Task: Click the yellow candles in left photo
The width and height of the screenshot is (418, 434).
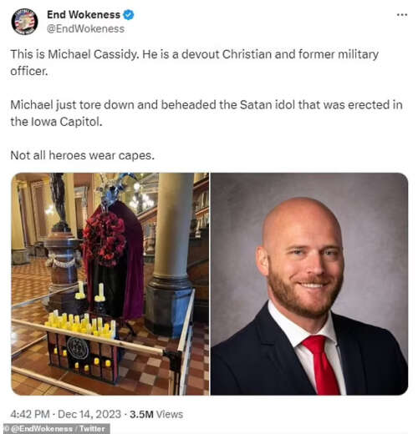Action: pyautogui.click(x=81, y=324)
